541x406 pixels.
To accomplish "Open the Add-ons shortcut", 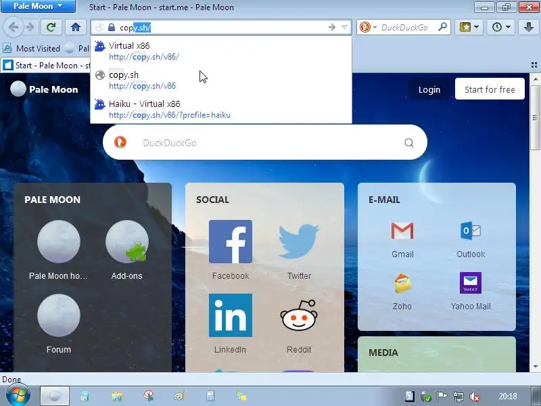I will point(127,250).
